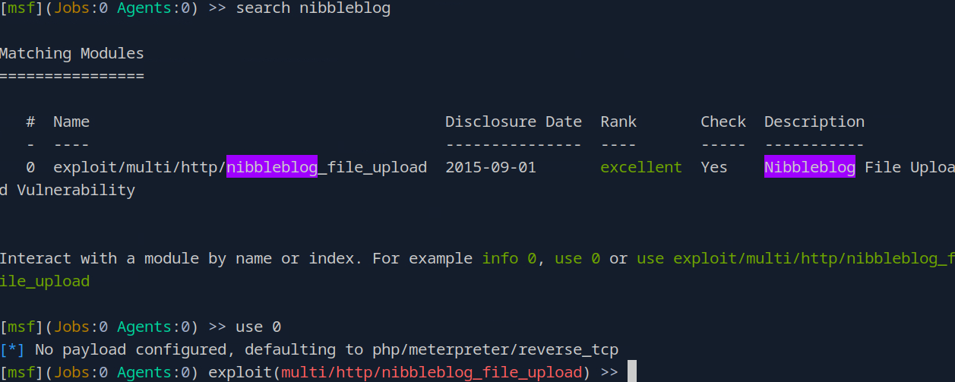955x382 pixels.
Task: Click the 'Description' column header
Action: [814, 122]
